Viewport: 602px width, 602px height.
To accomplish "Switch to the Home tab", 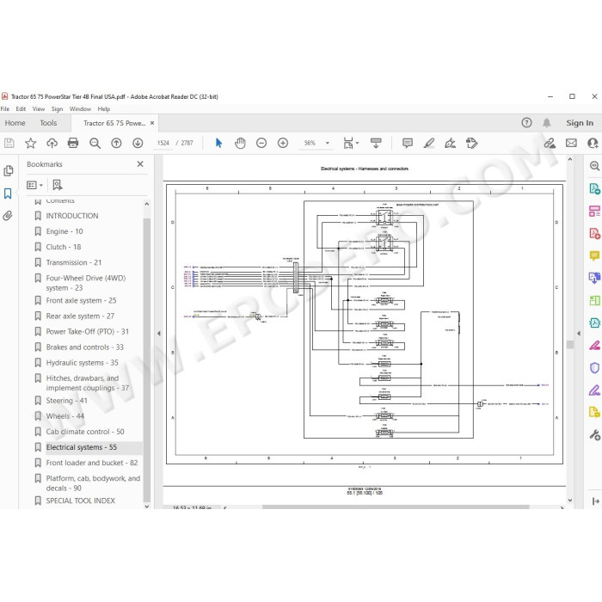I will click(x=15, y=123).
